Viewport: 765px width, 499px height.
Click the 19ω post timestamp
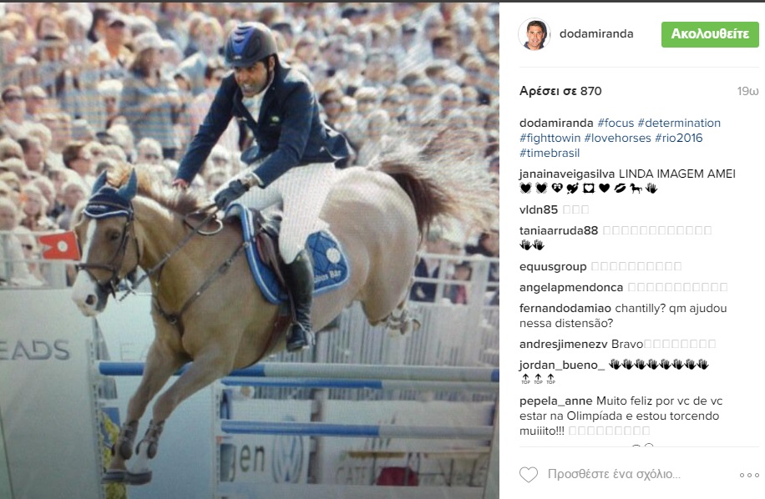pos(747,91)
